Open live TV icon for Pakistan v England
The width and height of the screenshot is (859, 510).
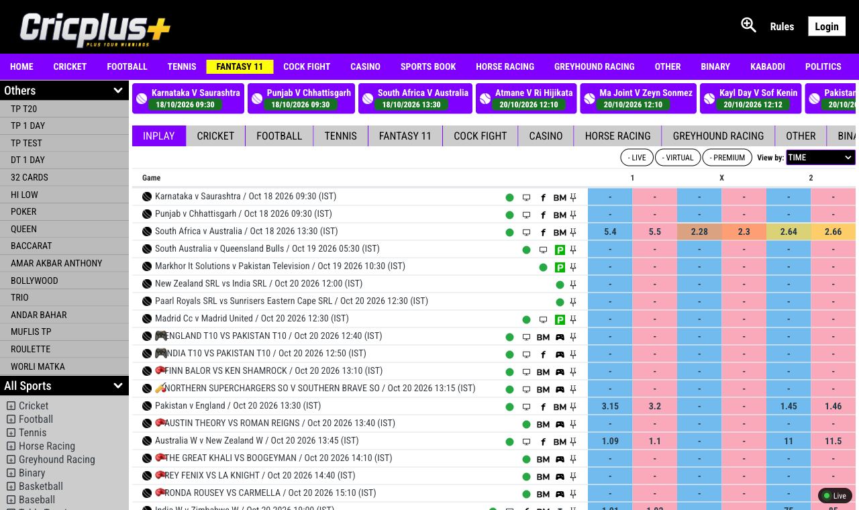tap(526, 407)
